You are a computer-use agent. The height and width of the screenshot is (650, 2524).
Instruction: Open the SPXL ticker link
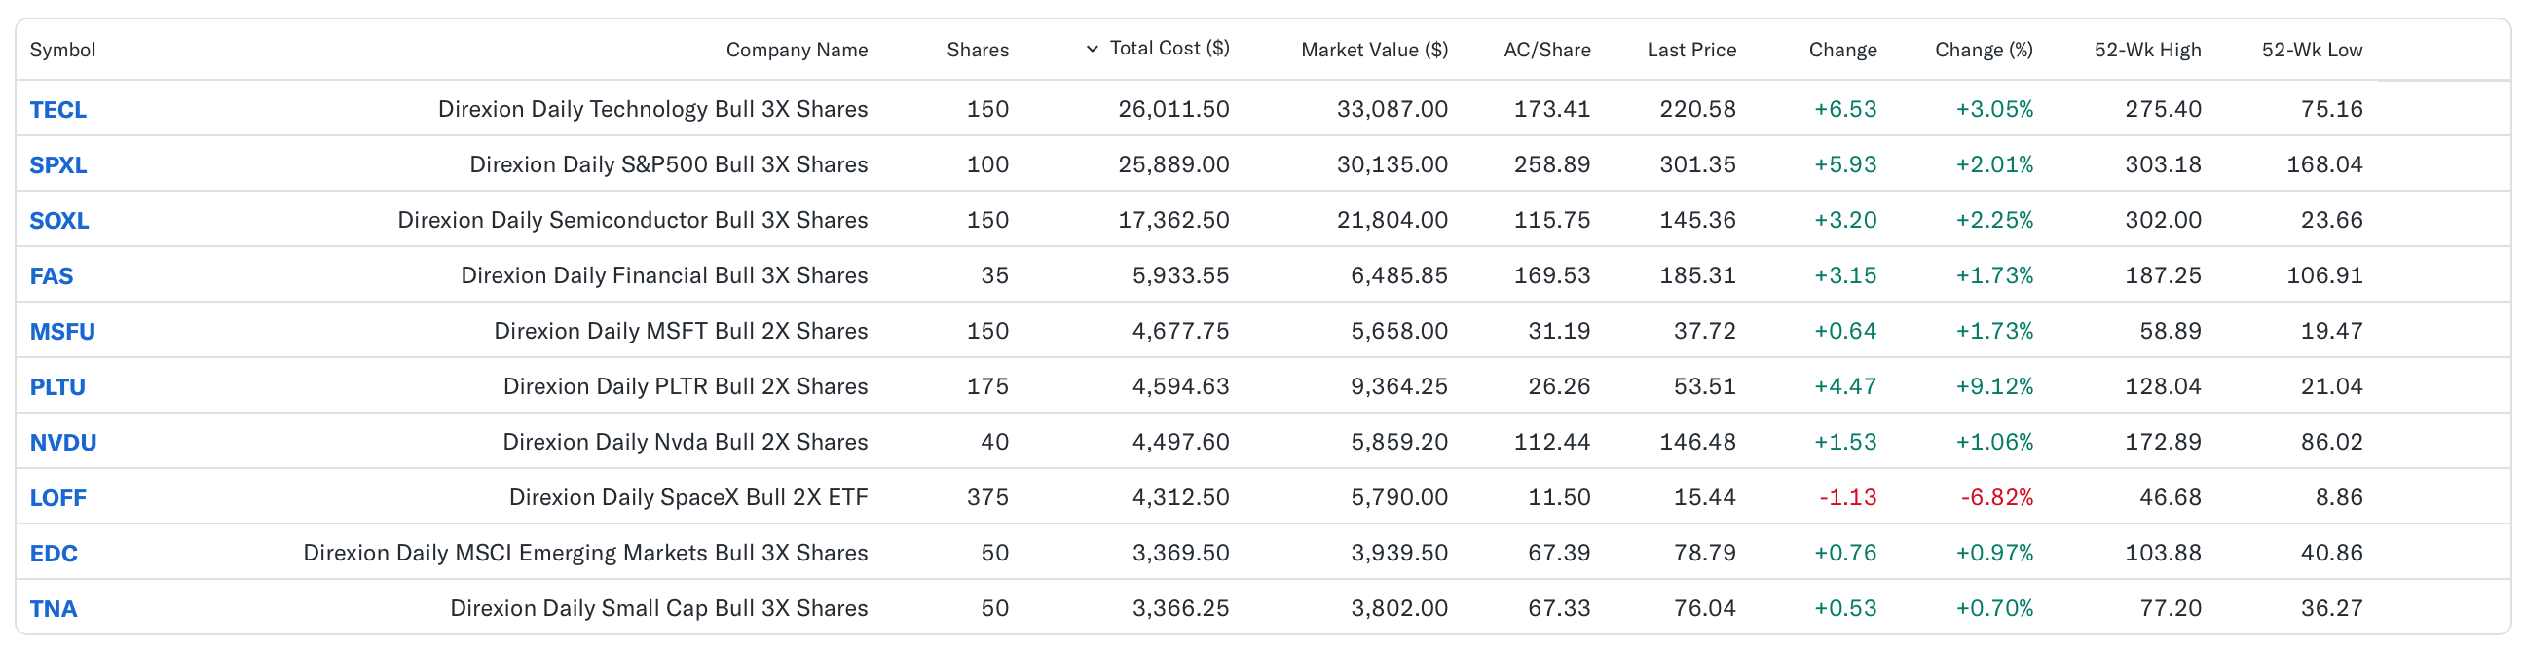pos(57,165)
